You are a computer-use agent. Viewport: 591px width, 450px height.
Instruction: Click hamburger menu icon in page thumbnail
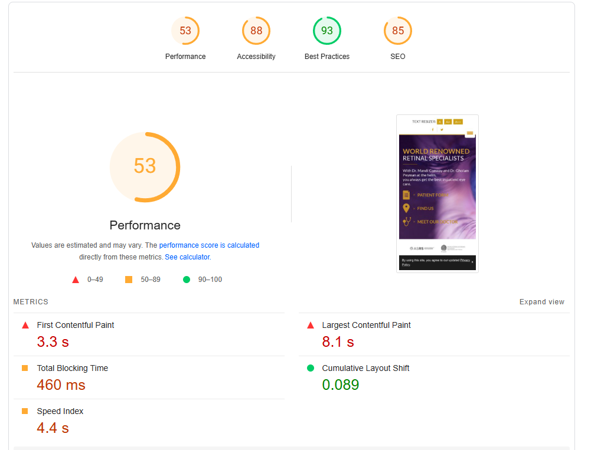point(469,133)
